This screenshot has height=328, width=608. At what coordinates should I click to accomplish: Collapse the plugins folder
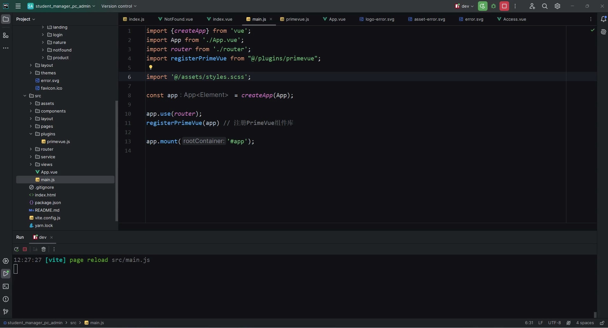coord(31,134)
